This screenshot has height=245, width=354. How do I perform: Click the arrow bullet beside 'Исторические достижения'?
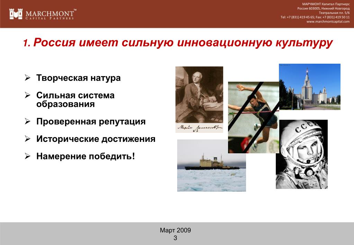click(x=28, y=139)
